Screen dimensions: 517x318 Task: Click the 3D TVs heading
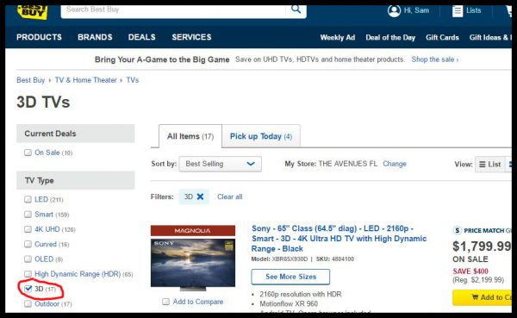point(43,102)
